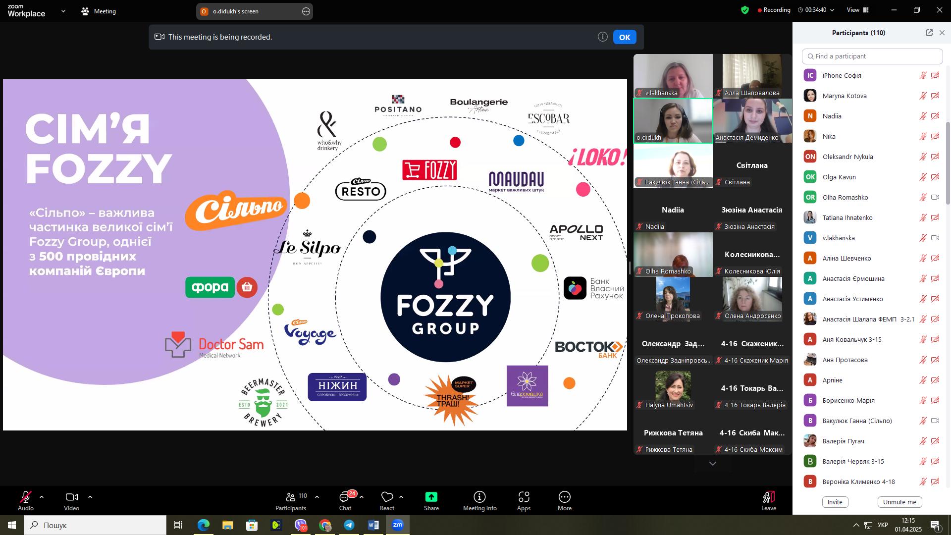Open the Chat icon with 24 badge
Image resolution: width=951 pixels, height=535 pixels.
(345, 497)
